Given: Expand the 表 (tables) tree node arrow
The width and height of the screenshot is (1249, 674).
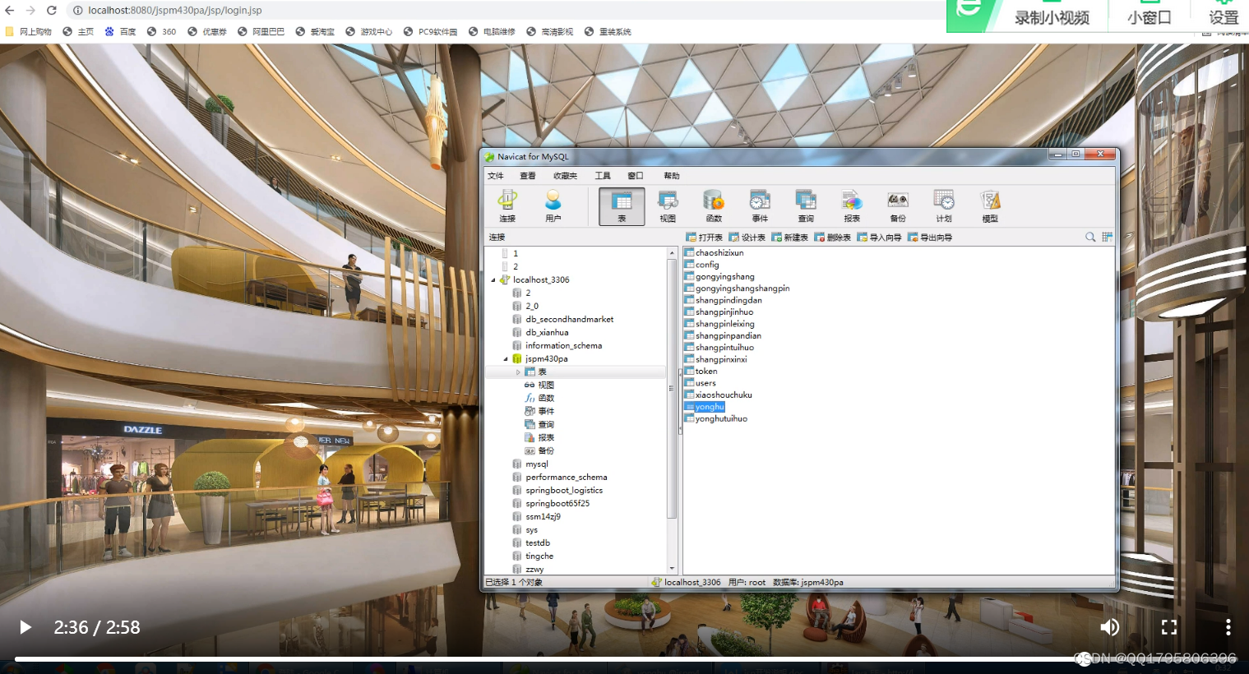Looking at the screenshot, I should coord(518,372).
